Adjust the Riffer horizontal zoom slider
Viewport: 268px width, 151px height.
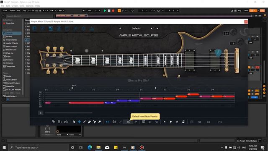pyautogui.click(x=68, y=113)
